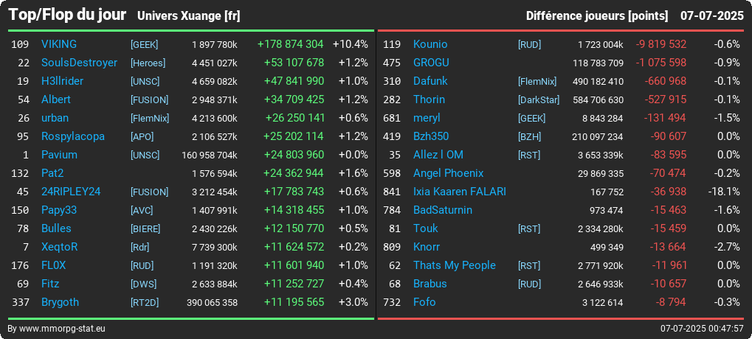752x339 pixels.
Task: Select player Thats My People
Action: [454, 265]
